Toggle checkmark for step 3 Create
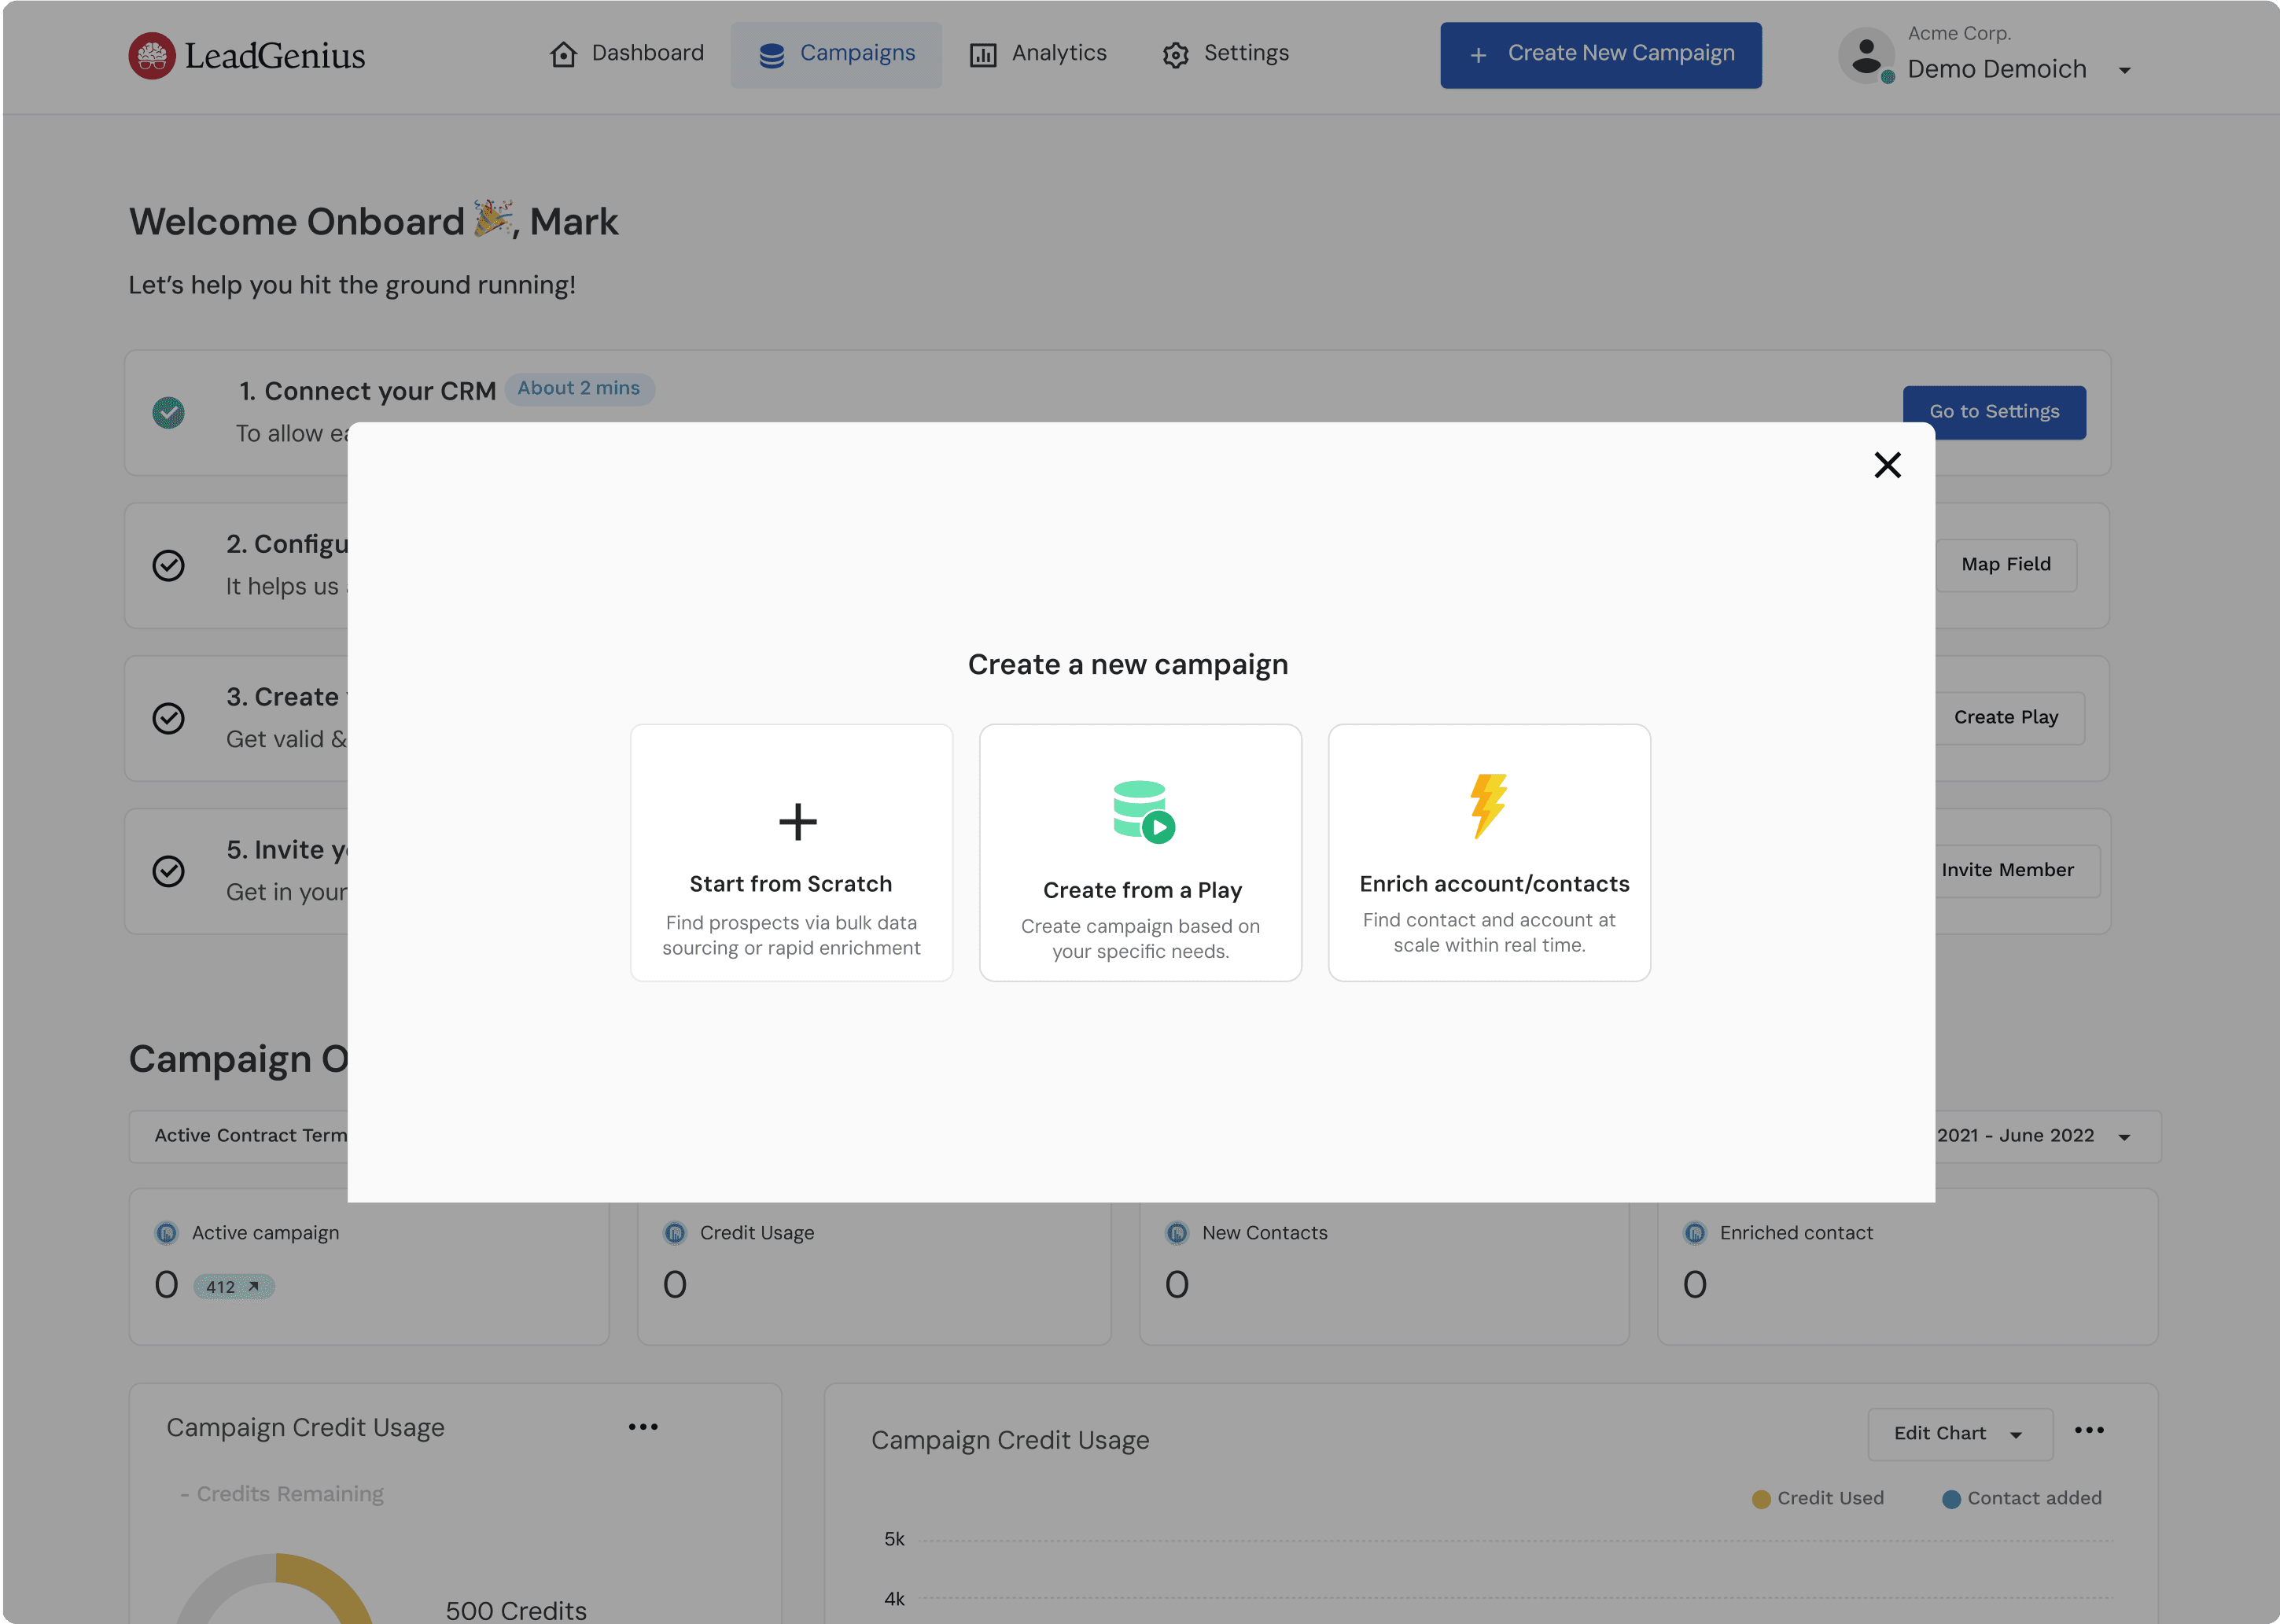Viewport: 2280px width, 1624px height. 168,718
